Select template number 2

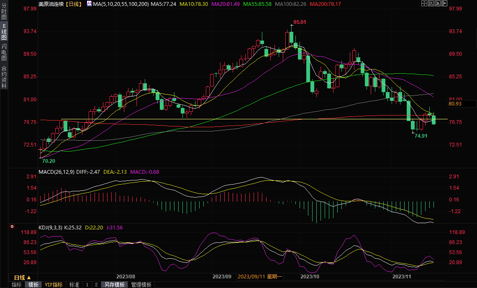click(x=96, y=285)
